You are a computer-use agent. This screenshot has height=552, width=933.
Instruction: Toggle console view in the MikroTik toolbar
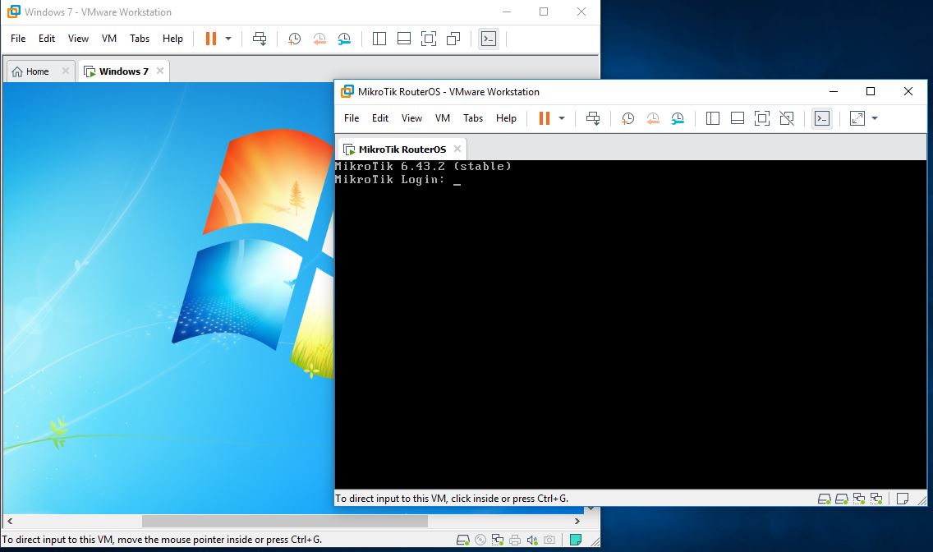point(821,118)
